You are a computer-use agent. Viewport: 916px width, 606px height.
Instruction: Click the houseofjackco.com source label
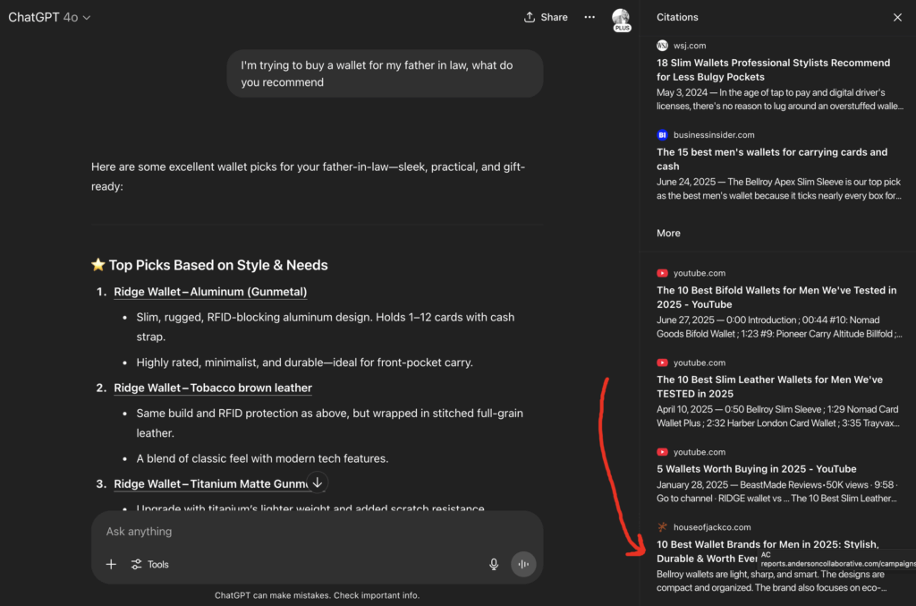tap(712, 527)
